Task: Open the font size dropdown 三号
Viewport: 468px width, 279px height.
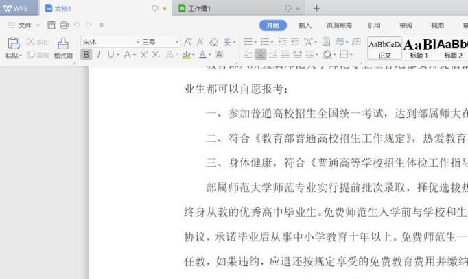Action: [x=177, y=42]
